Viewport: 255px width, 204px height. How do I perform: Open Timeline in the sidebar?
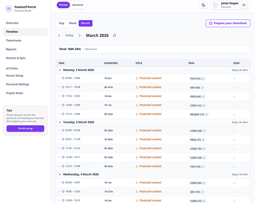point(25,32)
